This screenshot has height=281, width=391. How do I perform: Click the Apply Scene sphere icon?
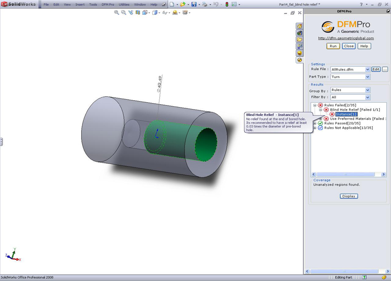(175, 12)
